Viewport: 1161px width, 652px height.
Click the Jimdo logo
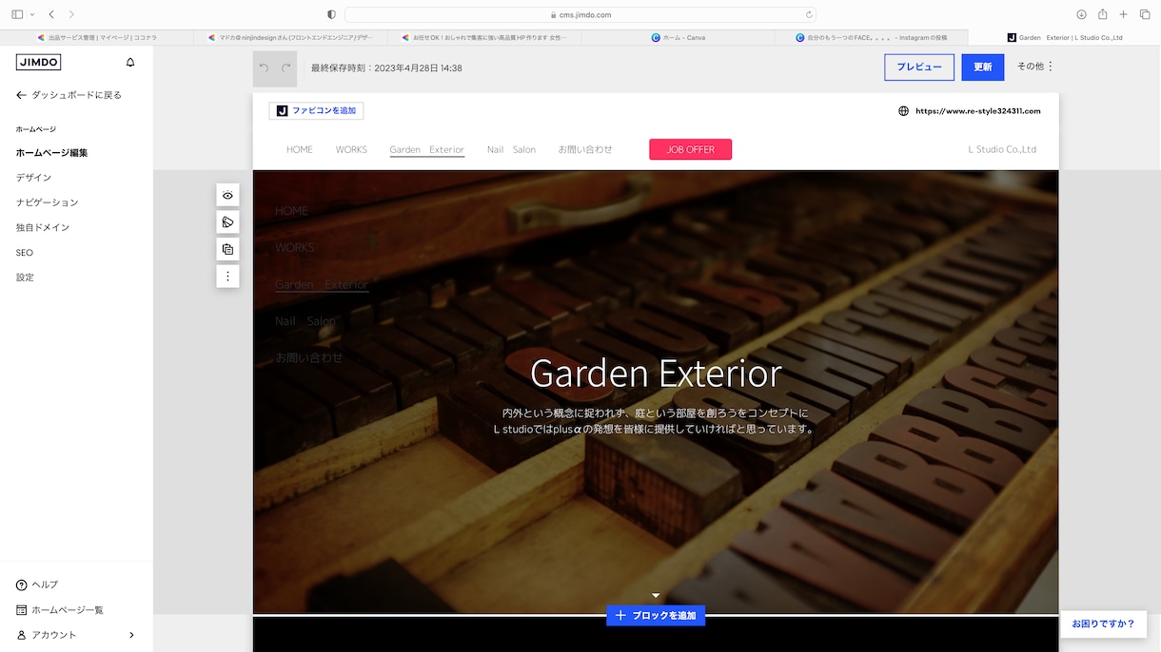click(38, 63)
